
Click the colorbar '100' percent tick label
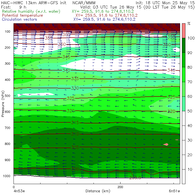pos(191,38)
